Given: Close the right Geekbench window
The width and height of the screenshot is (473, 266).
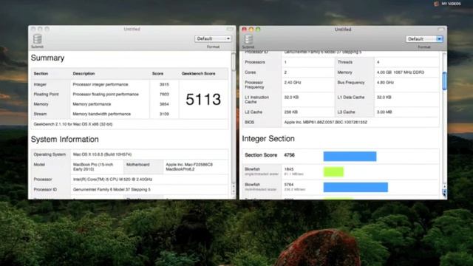Looking at the screenshot, I should 245,30.
